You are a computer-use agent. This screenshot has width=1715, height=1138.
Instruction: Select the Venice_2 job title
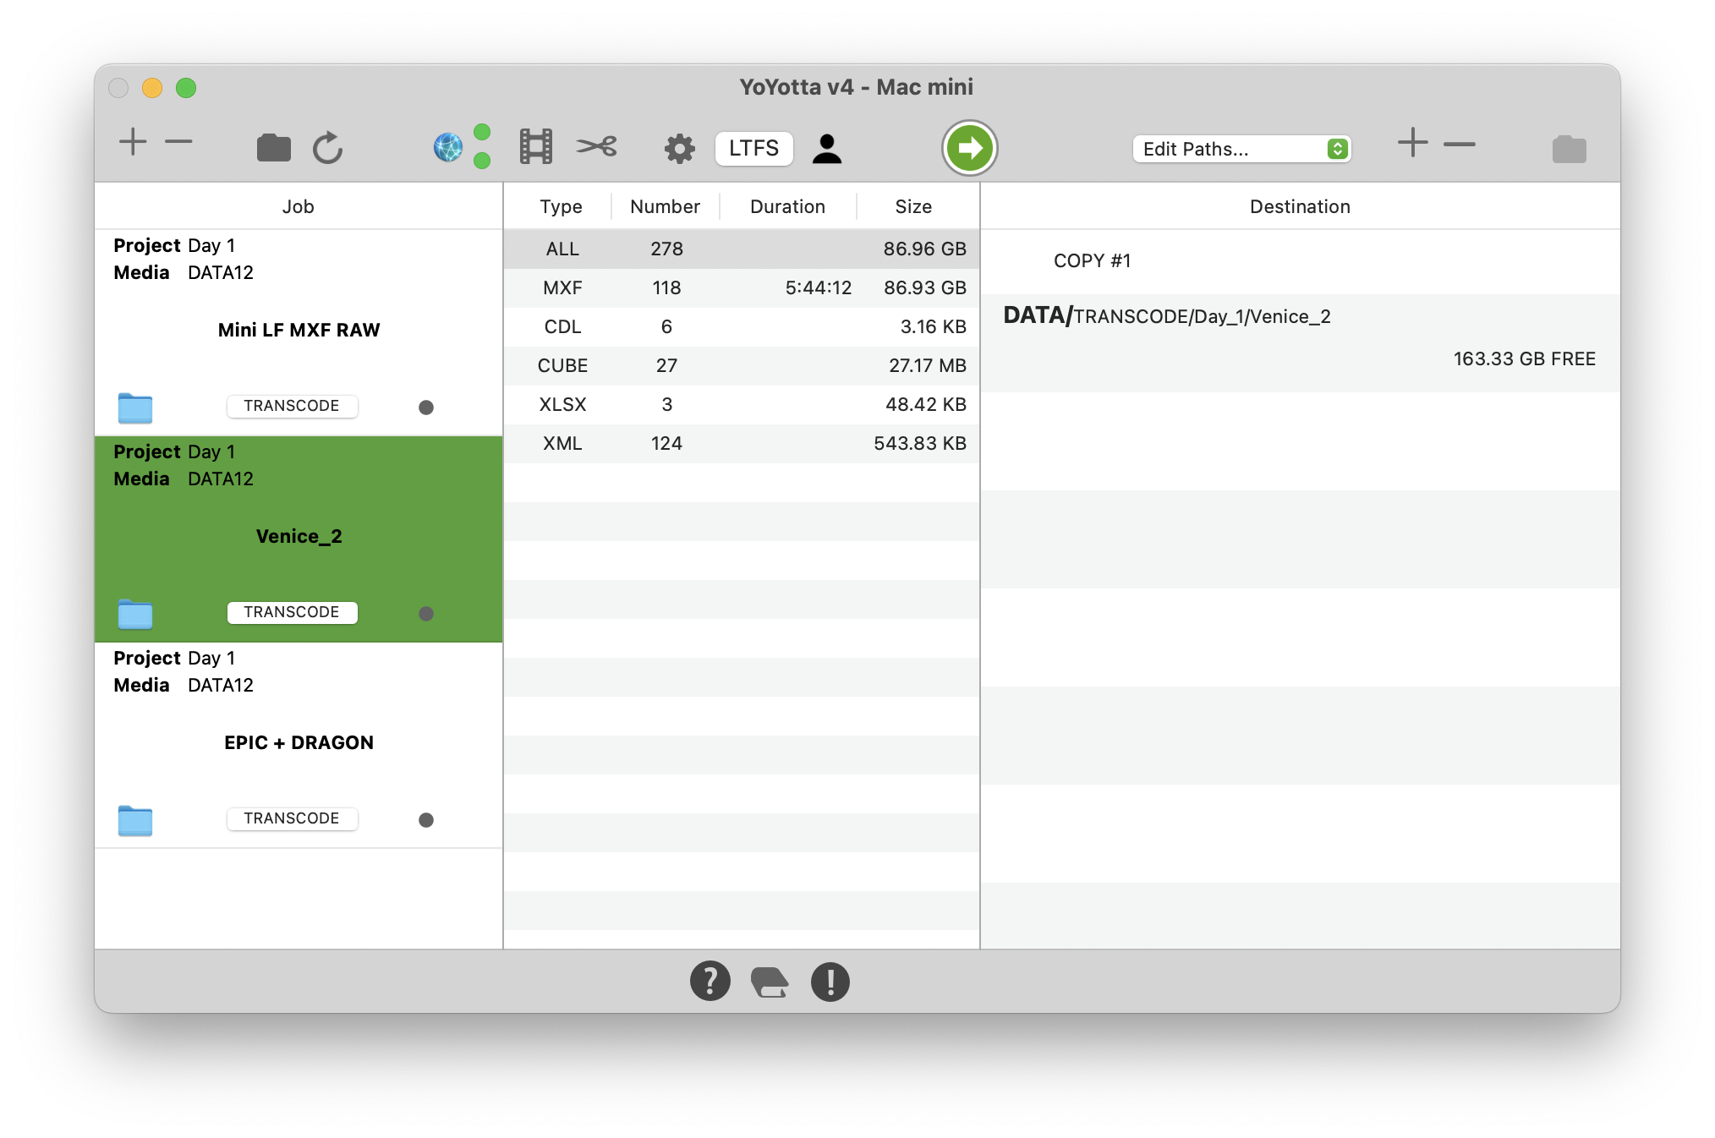pos(299,536)
